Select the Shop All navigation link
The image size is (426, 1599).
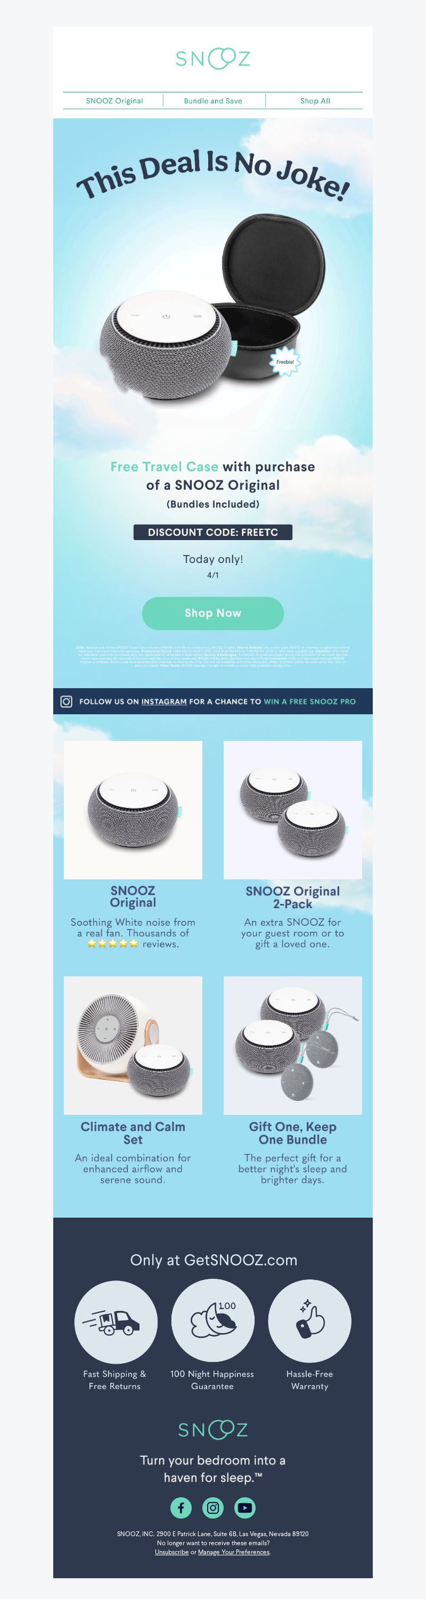click(315, 101)
